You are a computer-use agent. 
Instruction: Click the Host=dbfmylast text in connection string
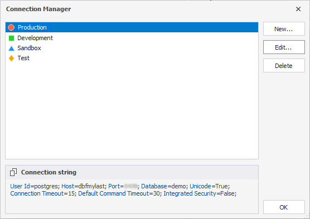[84, 186]
